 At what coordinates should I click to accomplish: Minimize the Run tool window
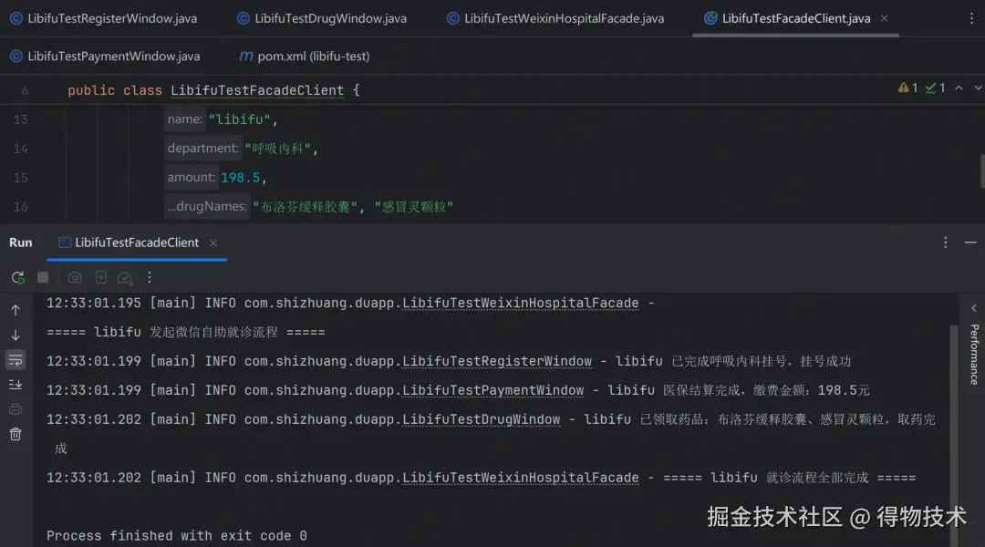970,243
